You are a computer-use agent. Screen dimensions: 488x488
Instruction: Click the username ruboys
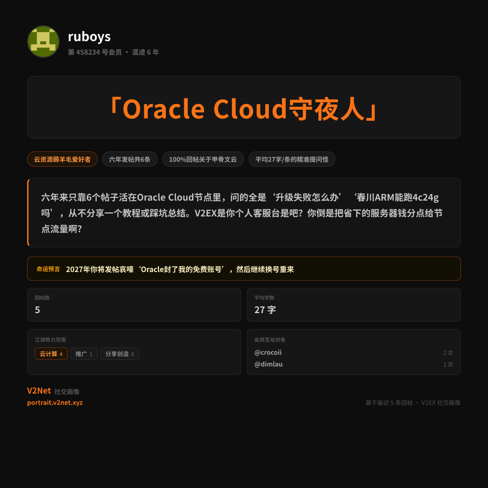point(89,37)
